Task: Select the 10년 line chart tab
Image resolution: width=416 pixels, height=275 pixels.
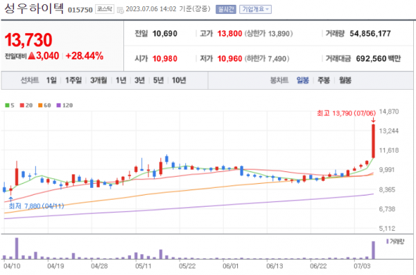Action: click(x=179, y=80)
